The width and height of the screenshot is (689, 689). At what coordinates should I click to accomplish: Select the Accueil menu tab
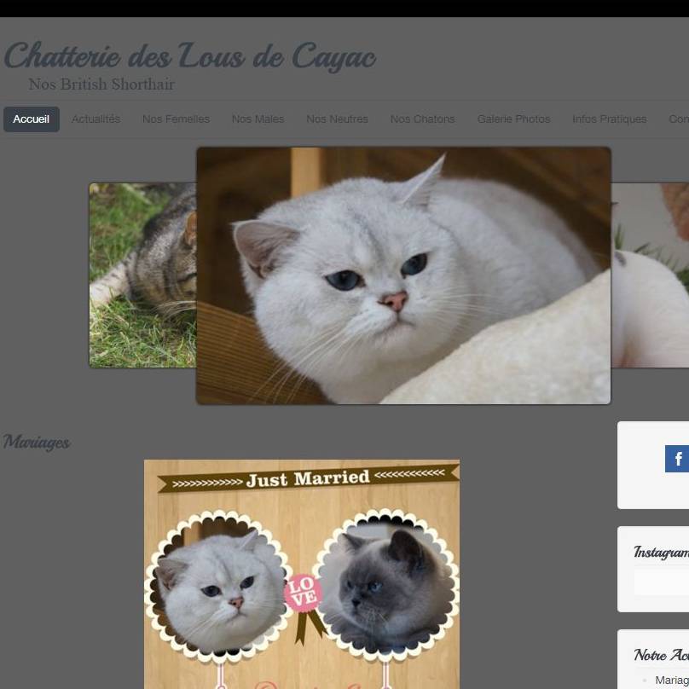pyautogui.click(x=32, y=119)
